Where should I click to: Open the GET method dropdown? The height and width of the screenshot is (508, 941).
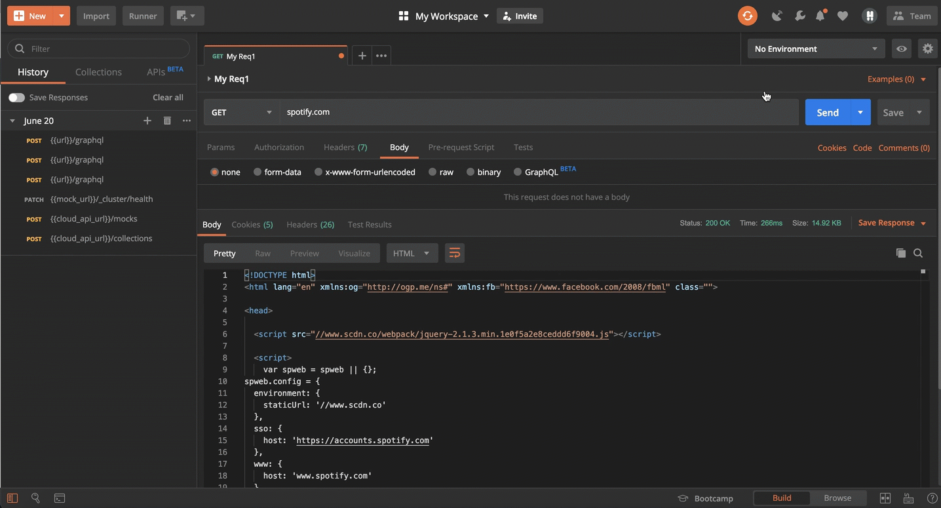(x=242, y=112)
